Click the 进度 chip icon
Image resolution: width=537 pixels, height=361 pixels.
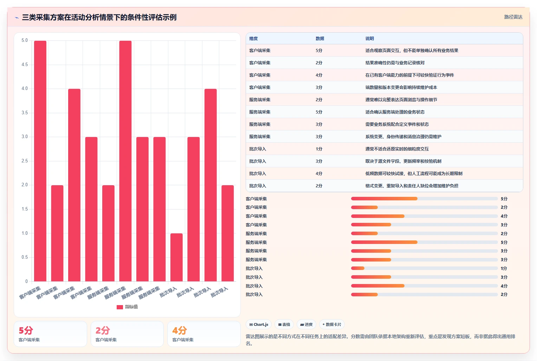pyautogui.click(x=302, y=324)
